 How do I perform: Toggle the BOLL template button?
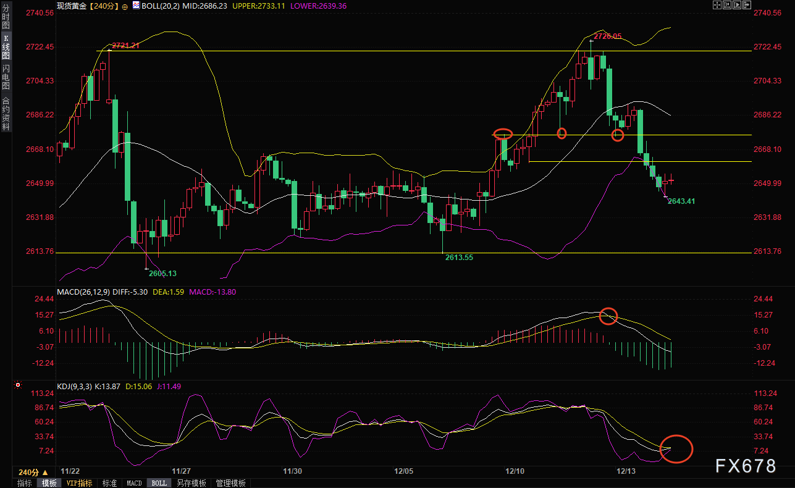pyautogui.click(x=159, y=483)
